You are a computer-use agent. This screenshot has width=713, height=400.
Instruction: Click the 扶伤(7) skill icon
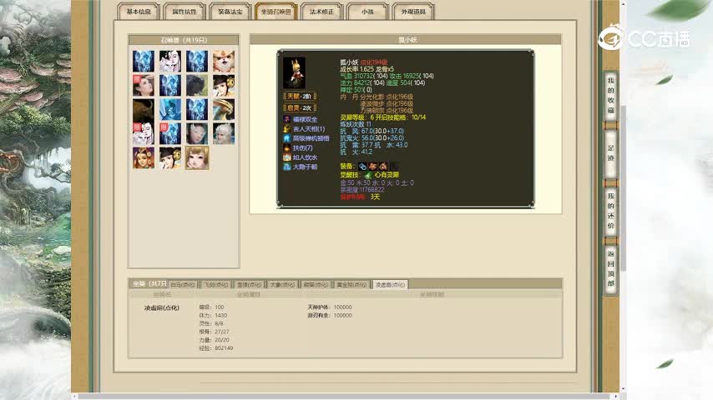pos(286,148)
